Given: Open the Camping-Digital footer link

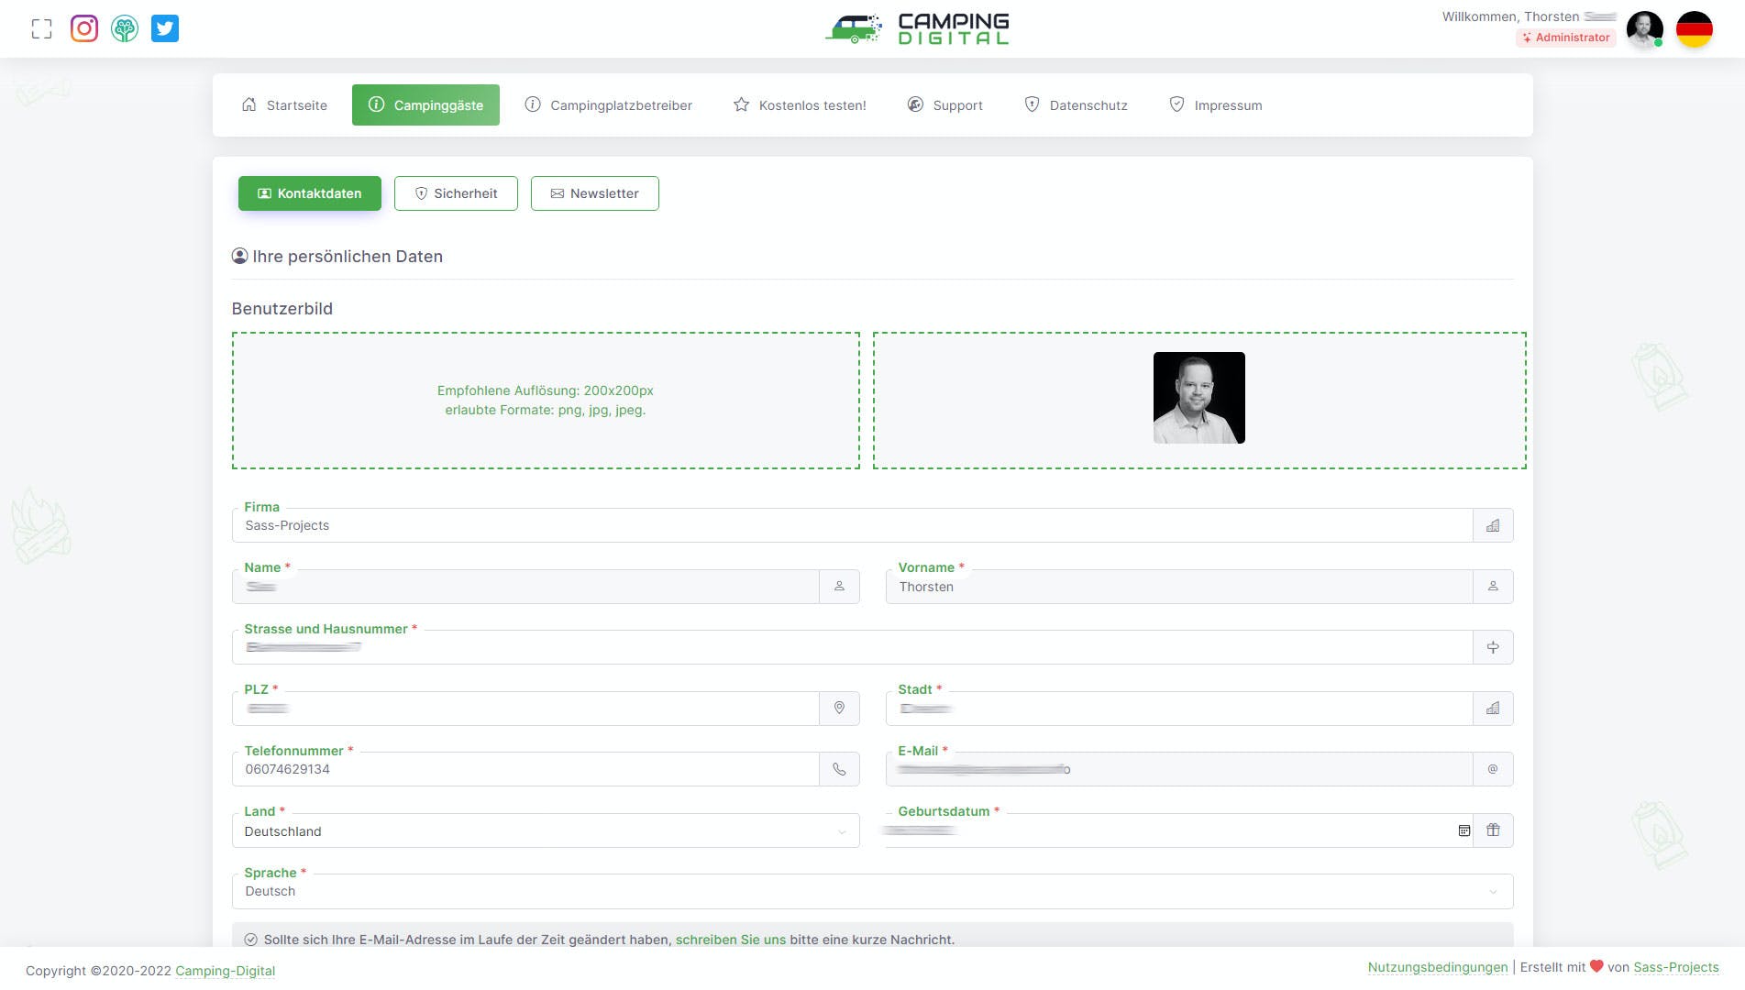Looking at the screenshot, I should (x=226, y=971).
